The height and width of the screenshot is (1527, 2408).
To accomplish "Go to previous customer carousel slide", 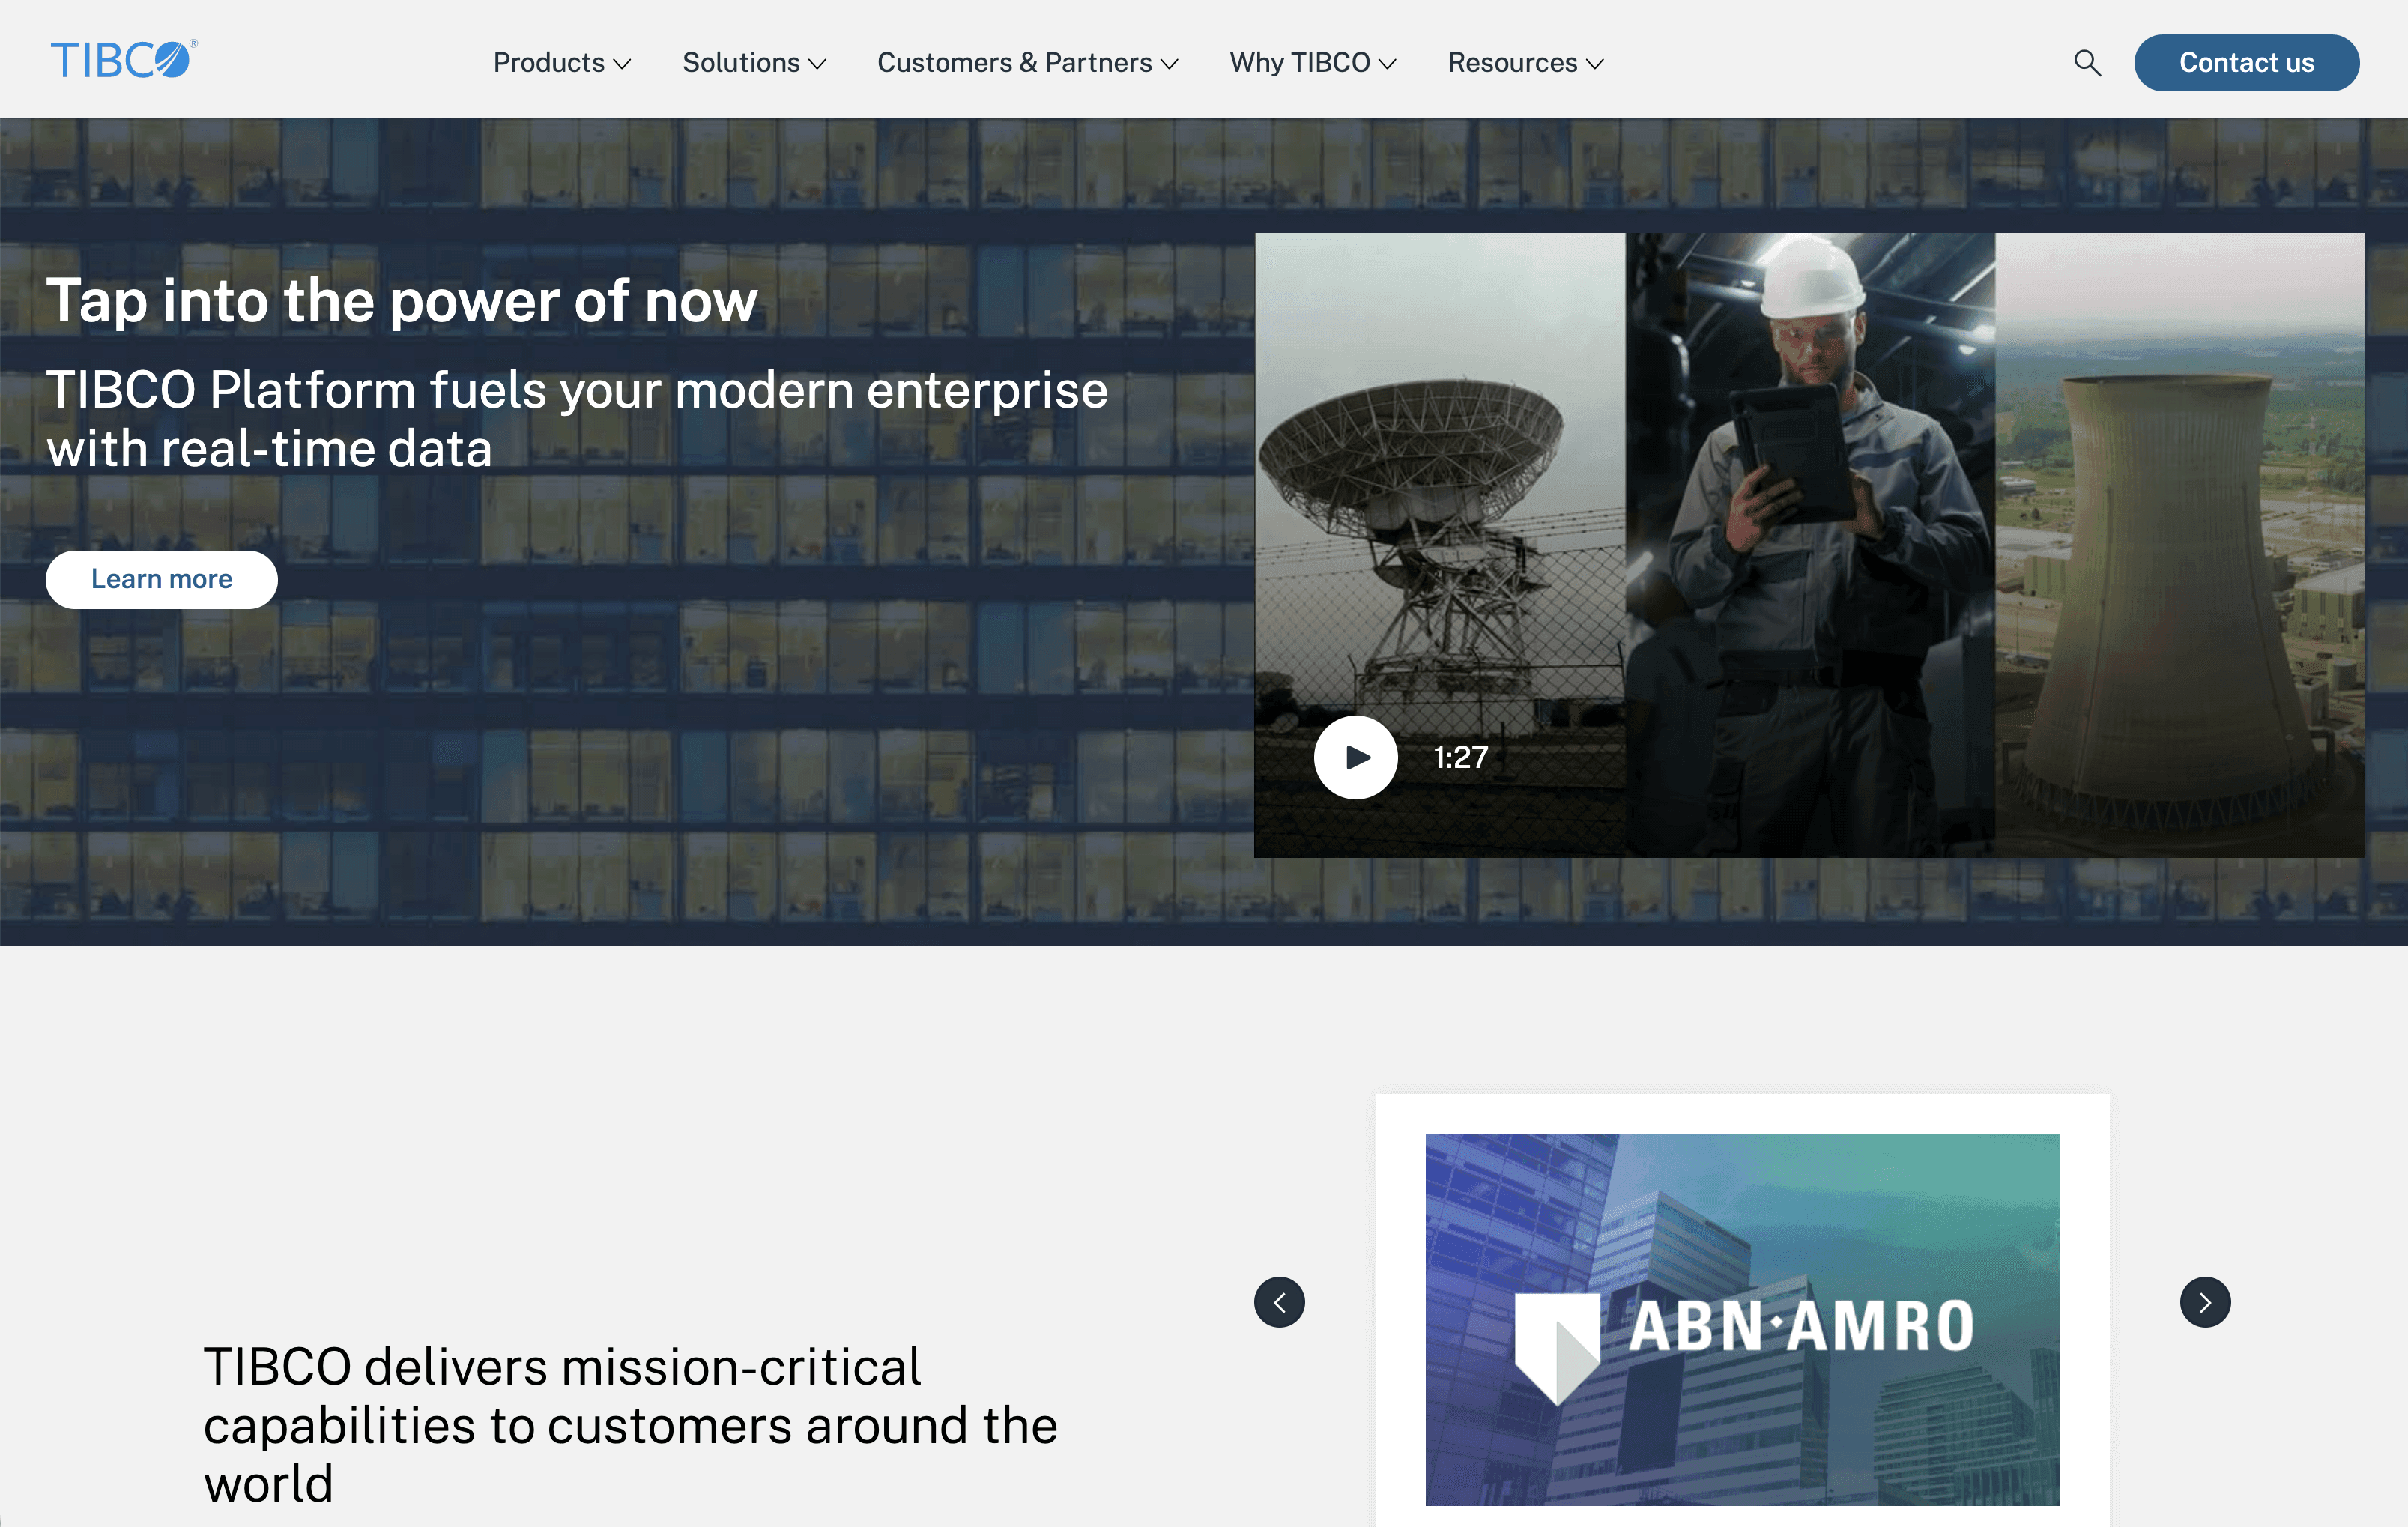I will click(x=1279, y=1302).
